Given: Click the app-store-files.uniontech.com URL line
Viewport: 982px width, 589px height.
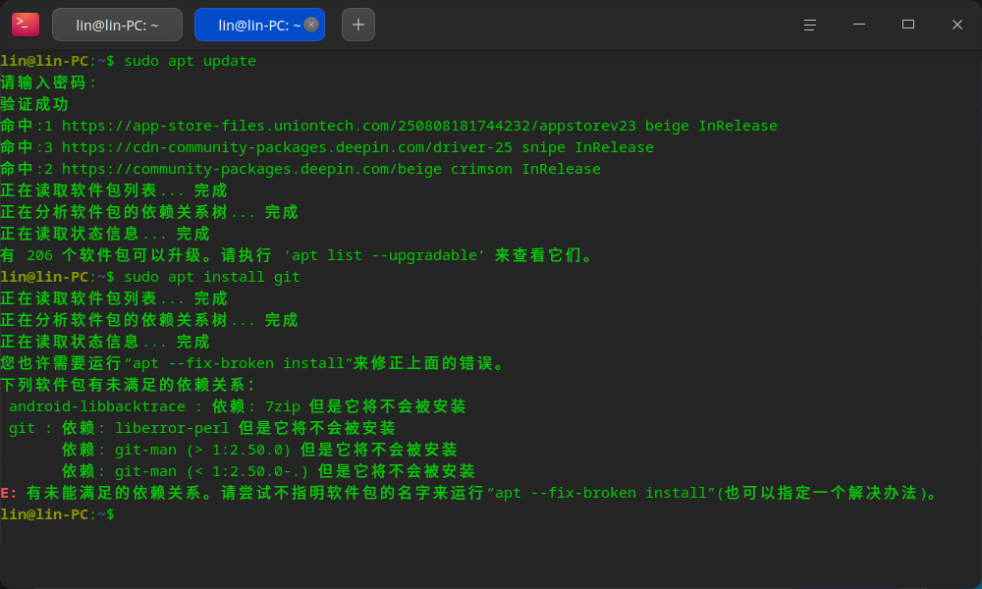Looking at the screenshot, I should coord(388,126).
